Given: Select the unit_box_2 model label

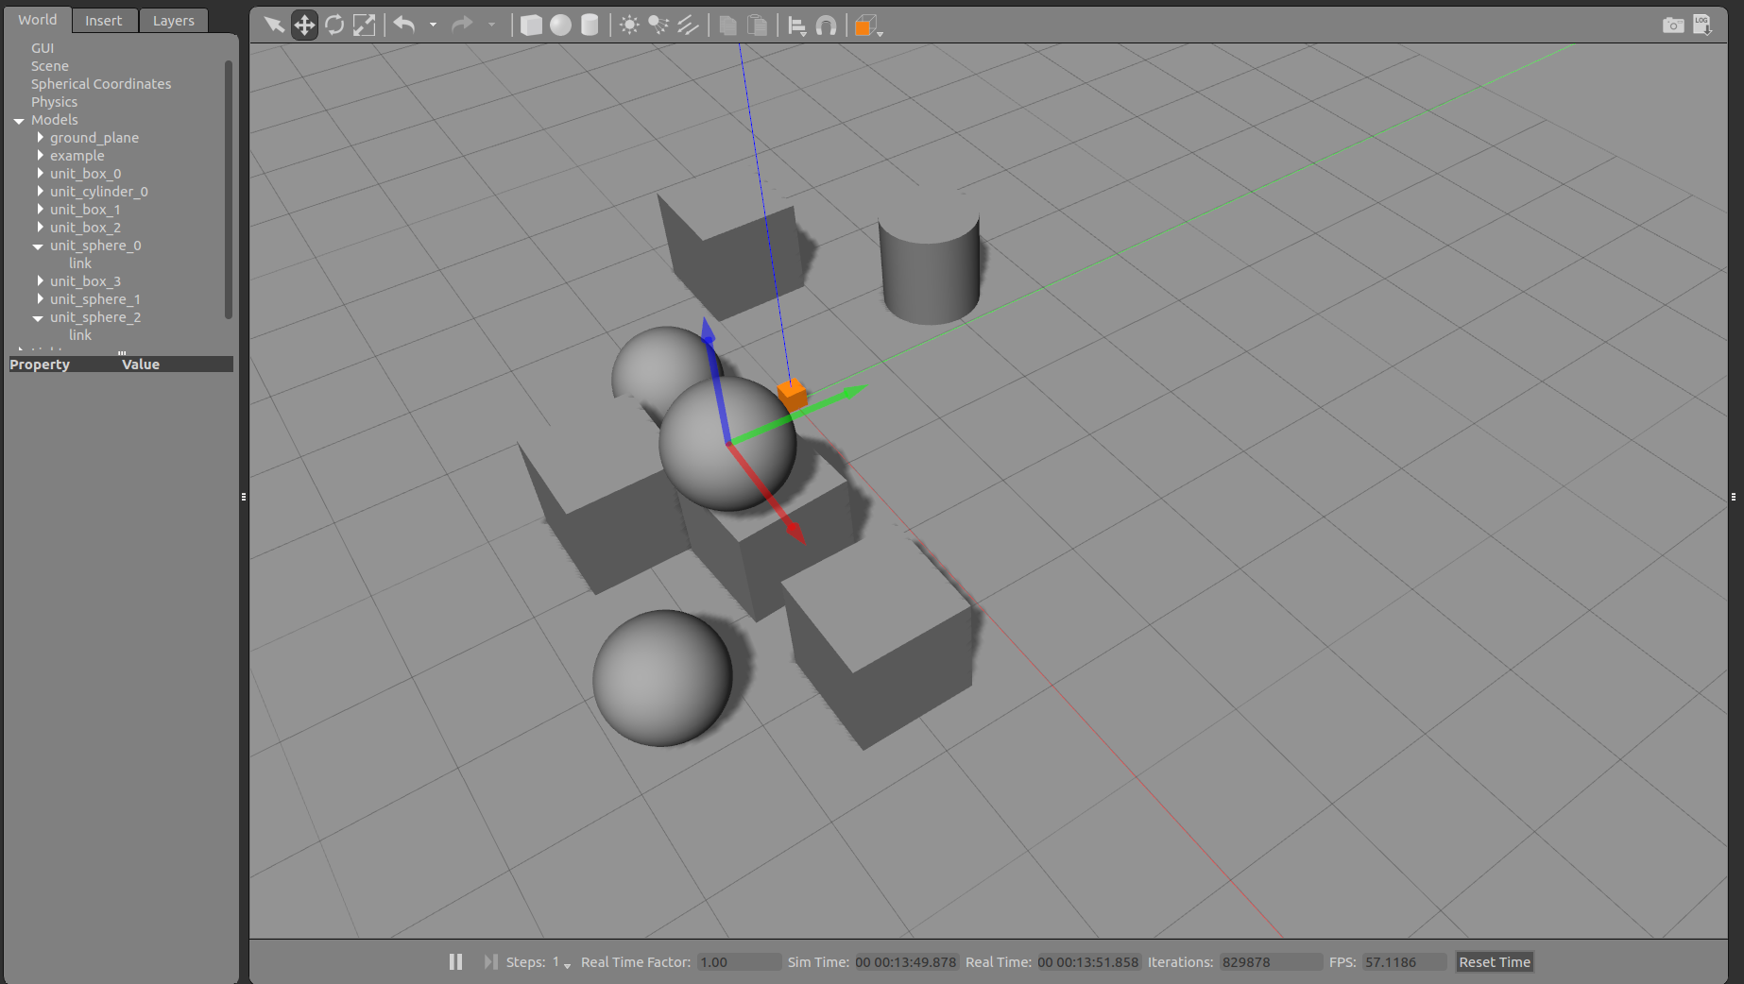Looking at the screenshot, I should pos(86,228).
